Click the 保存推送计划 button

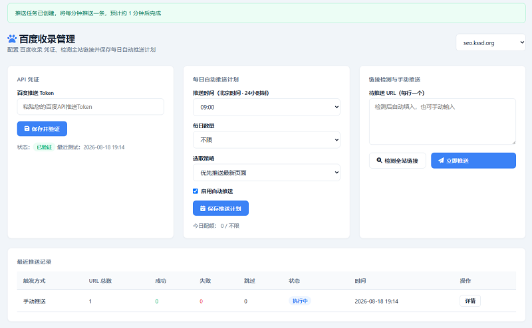point(221,208)
